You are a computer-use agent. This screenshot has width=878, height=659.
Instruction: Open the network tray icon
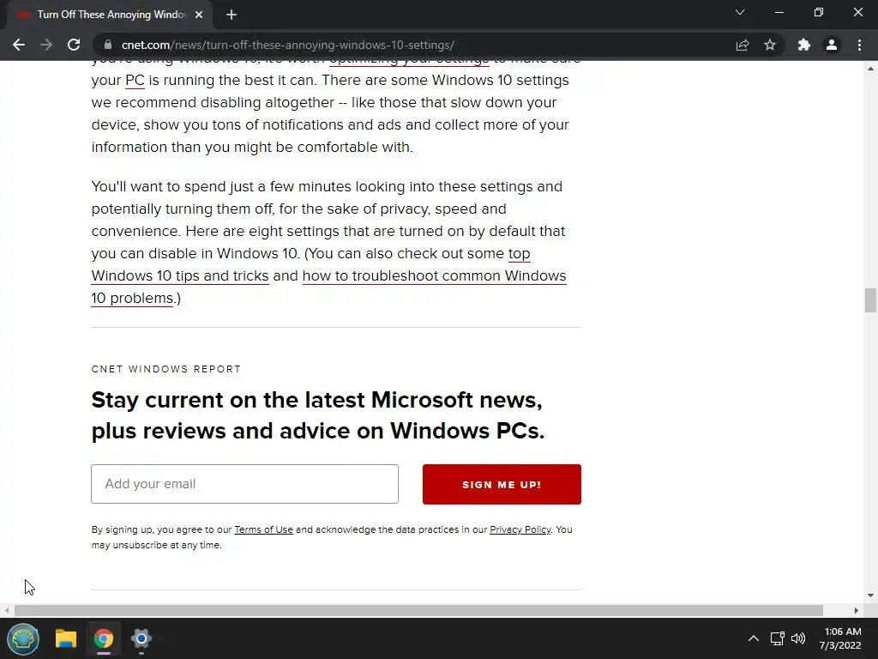tap(777, 638)
